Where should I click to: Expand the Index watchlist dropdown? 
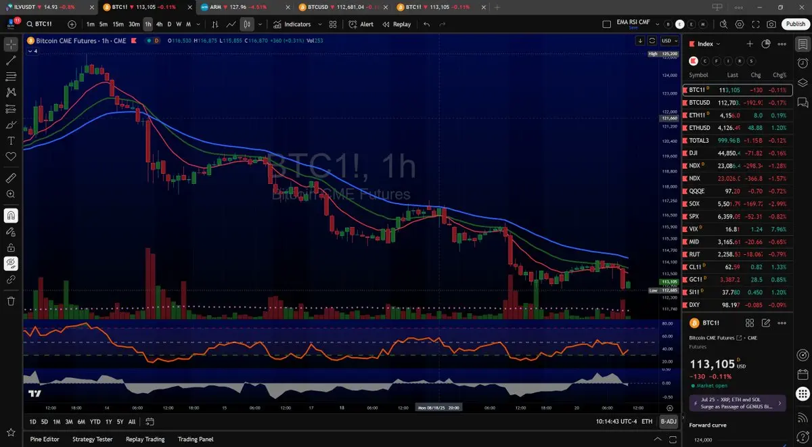(709, 43)
